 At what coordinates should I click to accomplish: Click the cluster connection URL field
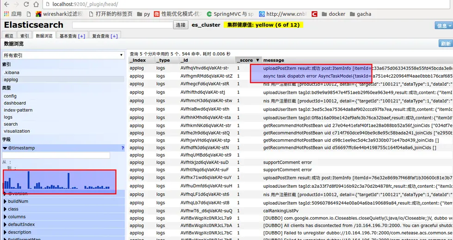[x=122, y=25]
